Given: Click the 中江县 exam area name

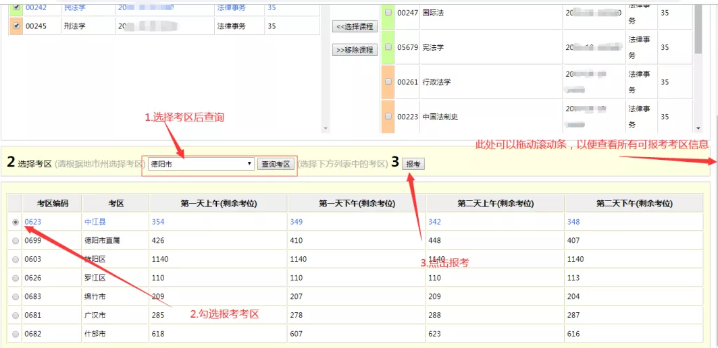Looking at the screenshot, I should pos(95,222).
